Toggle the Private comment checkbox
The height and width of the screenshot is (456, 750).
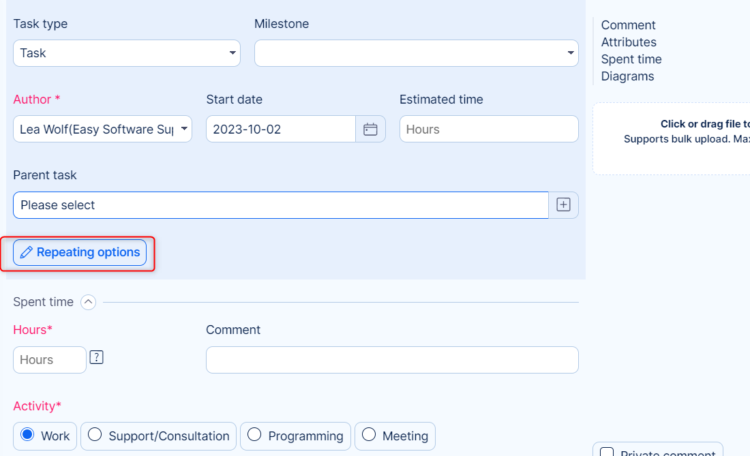click(606, 453)
